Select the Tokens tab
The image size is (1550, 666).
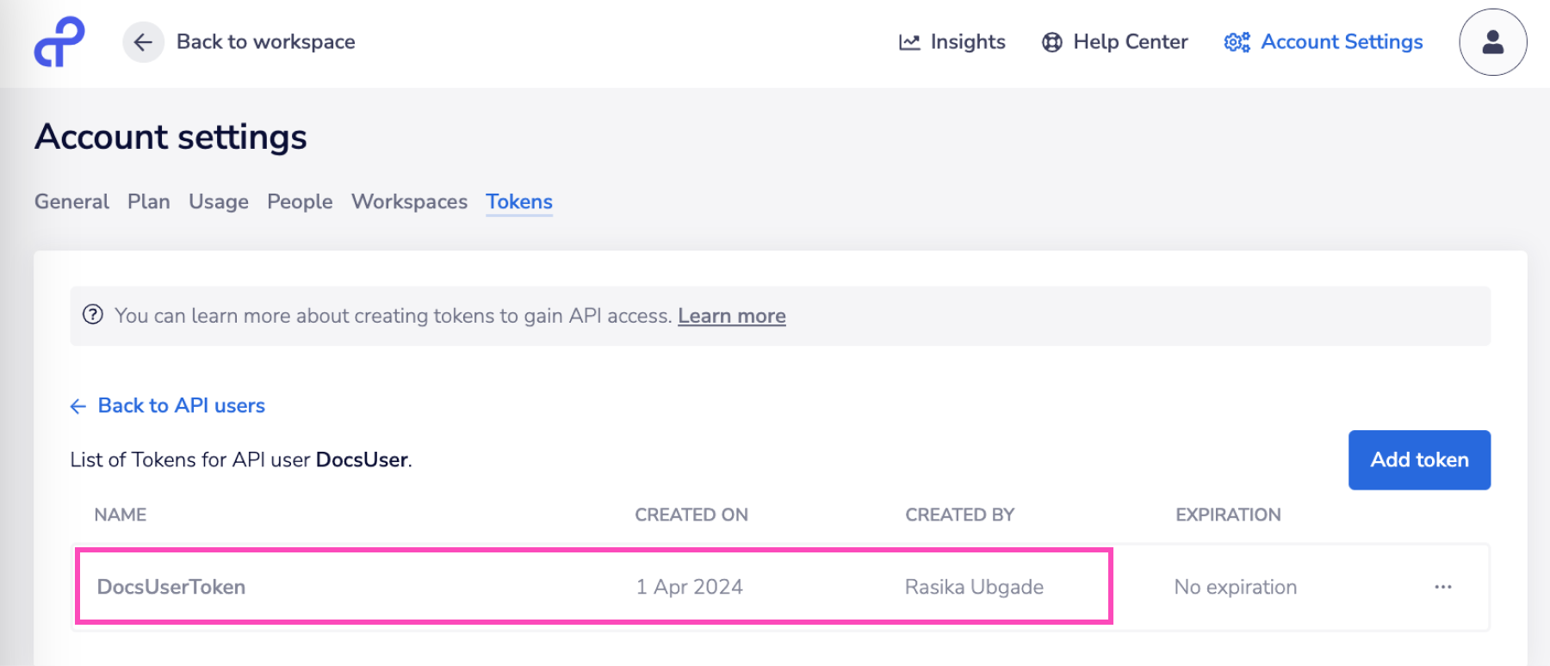pyautogui.click(x=519, y=201)
